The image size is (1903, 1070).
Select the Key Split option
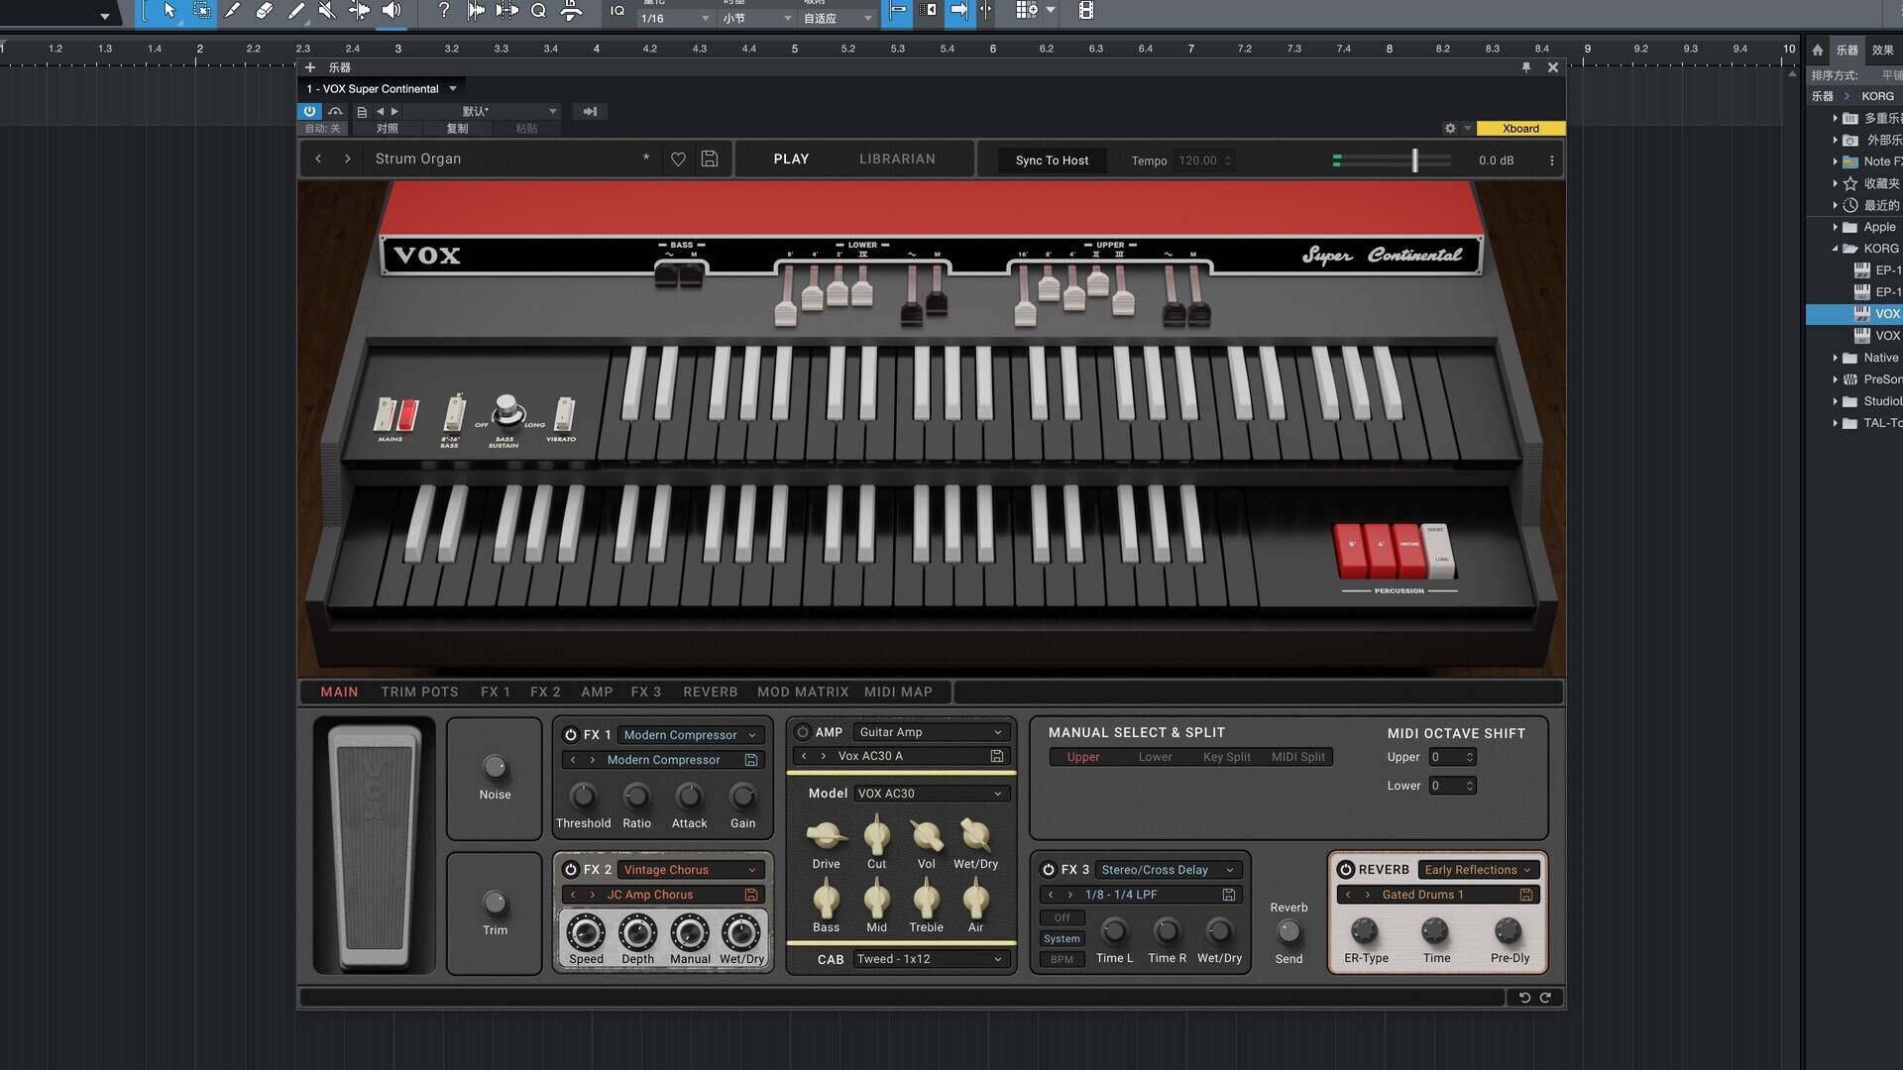tap(1227, 757)
